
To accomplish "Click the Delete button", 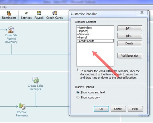I will [x=130, y=44].
